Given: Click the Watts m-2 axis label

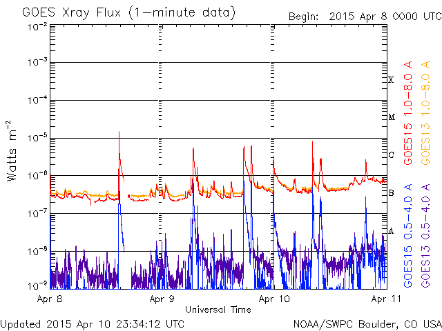Looking at the screenshot, I should [x=12, y=151].
